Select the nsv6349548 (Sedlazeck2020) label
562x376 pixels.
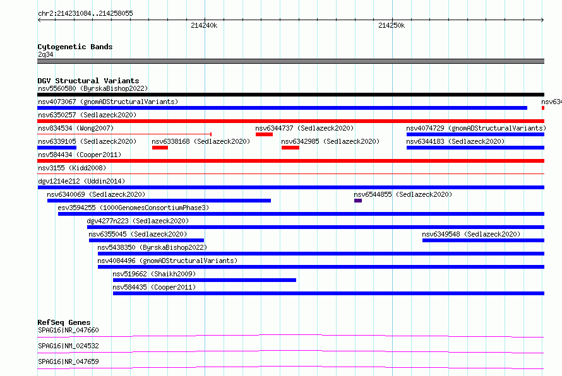point(471,234)
